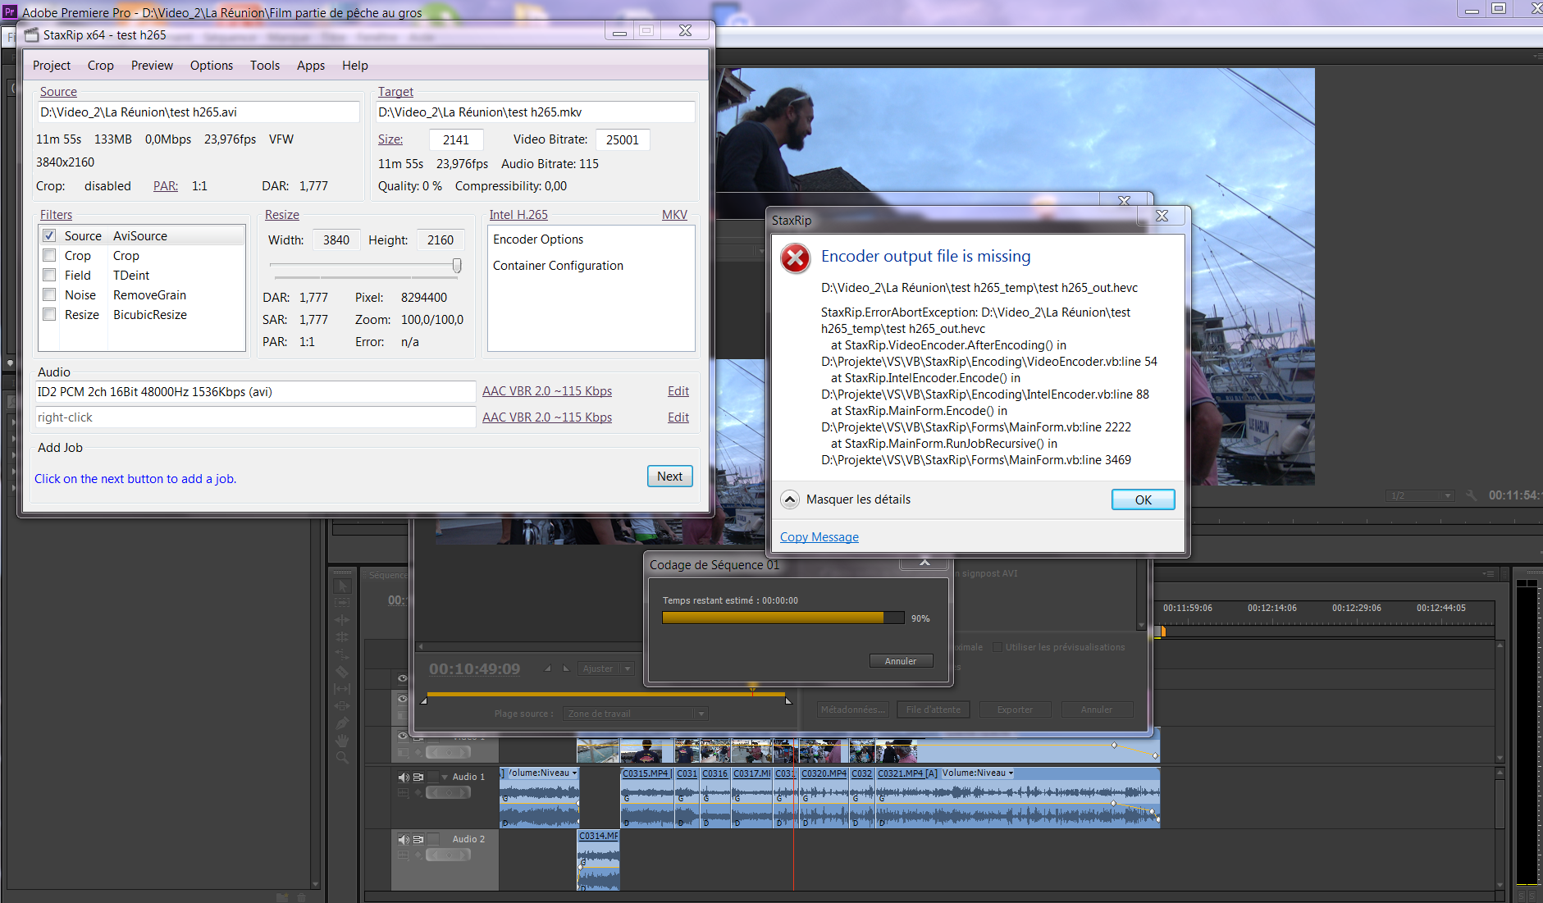Viewport: 1543px width, 903px height.
Task: Open Volume:Niveau dropdown on C0321.MP4 clip
Action: tap(1011, 773)
